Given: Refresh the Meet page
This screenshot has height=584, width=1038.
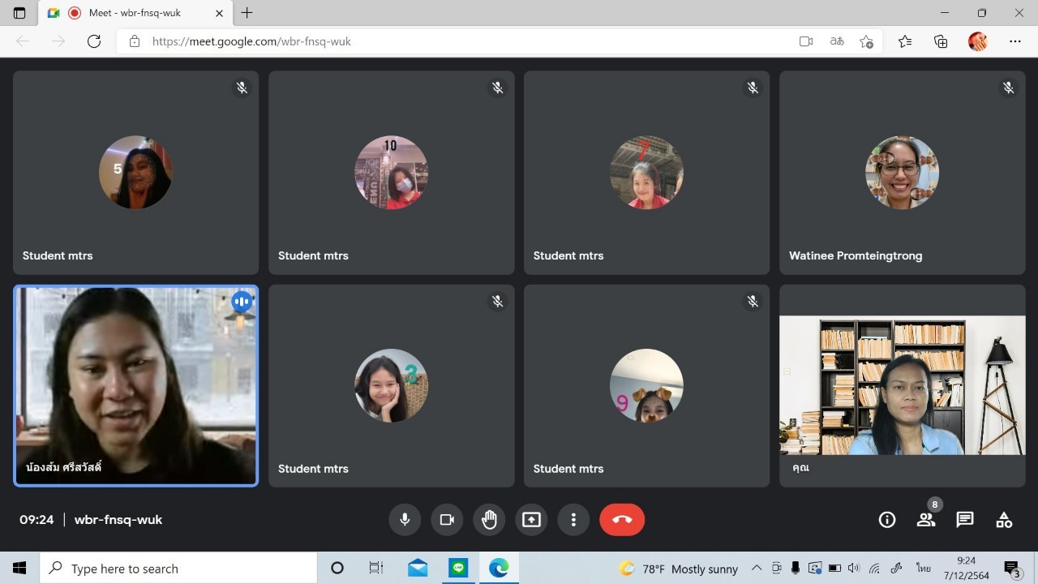Looking at the screenshot, I should pos(94,41).
